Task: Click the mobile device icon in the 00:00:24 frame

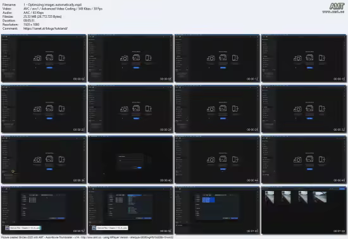Action: 148,109
